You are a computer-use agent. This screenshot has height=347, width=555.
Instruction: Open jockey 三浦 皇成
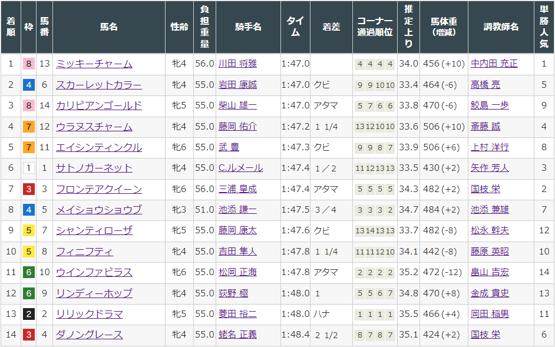(237, 189)
